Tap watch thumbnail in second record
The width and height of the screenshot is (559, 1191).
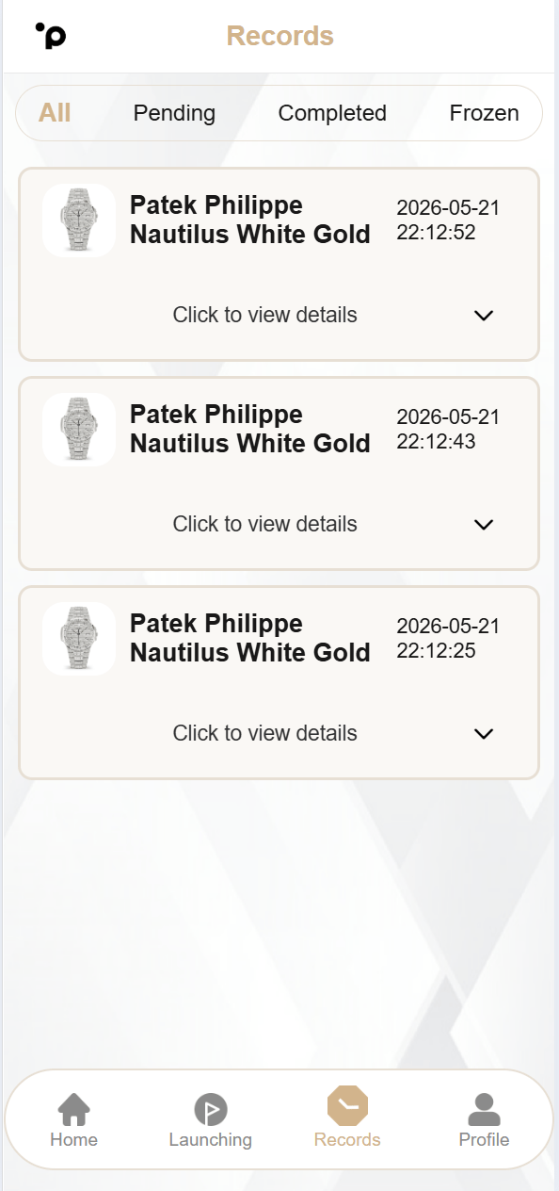[79, 430]
